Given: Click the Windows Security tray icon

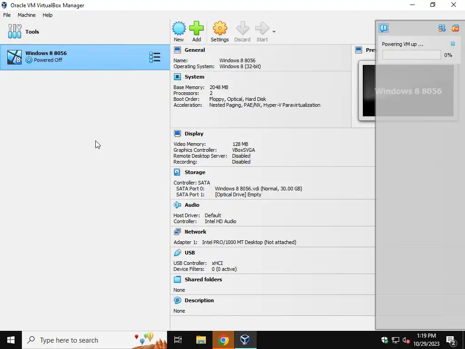Looking at the screenshot, I should 384,340.
